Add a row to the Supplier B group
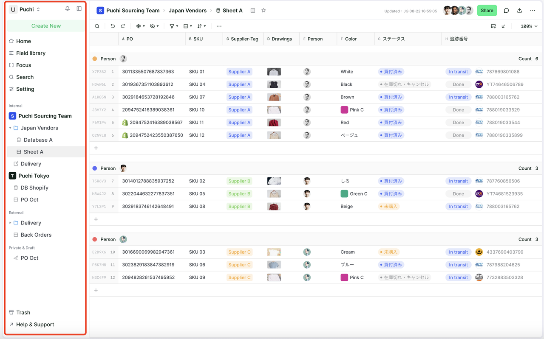 coord(96,219)
